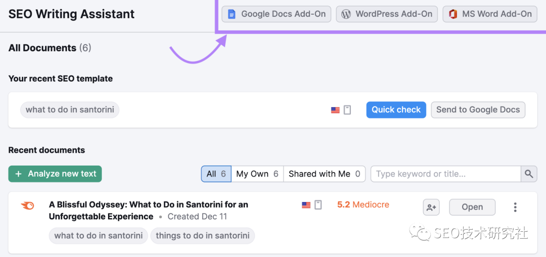Click the device icon beside Quick check
Viewport: 546px width, 257px height.
pyautogui.click(x=347, y=110)
